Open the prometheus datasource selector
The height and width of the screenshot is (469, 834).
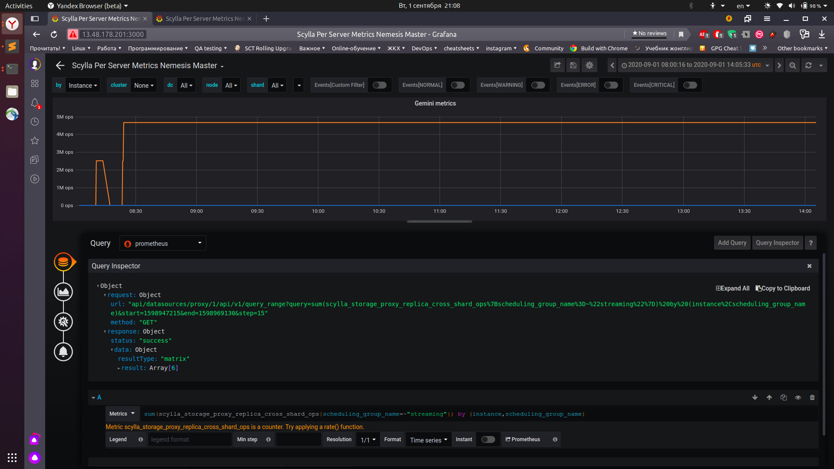(162, 243)
